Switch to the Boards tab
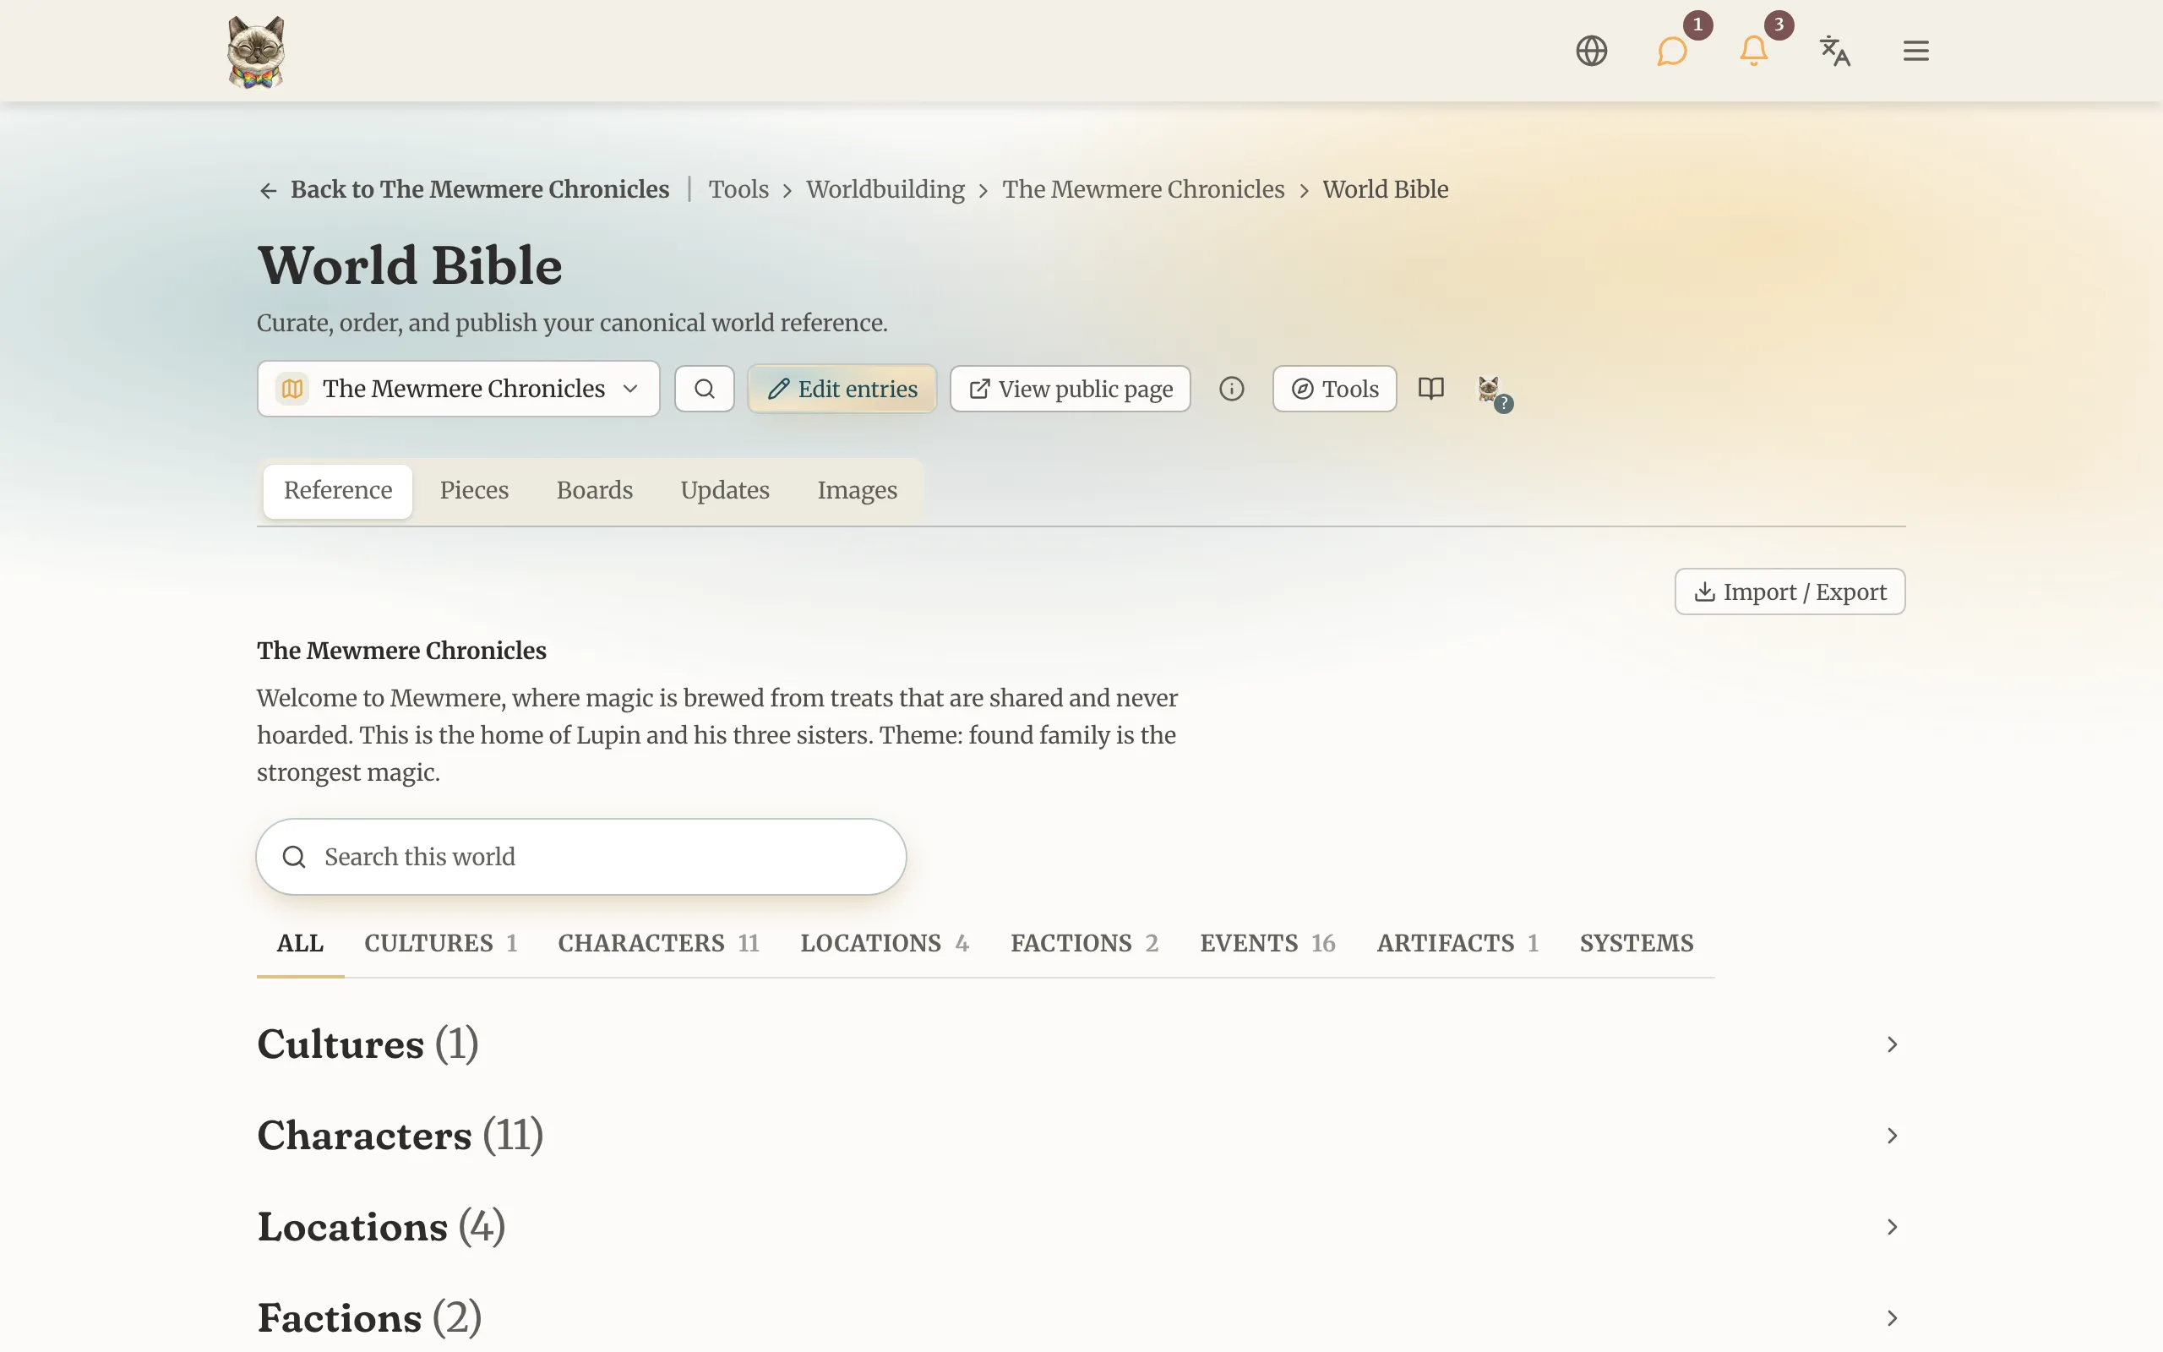2163x1352 pixels. [x=594, y=491]
